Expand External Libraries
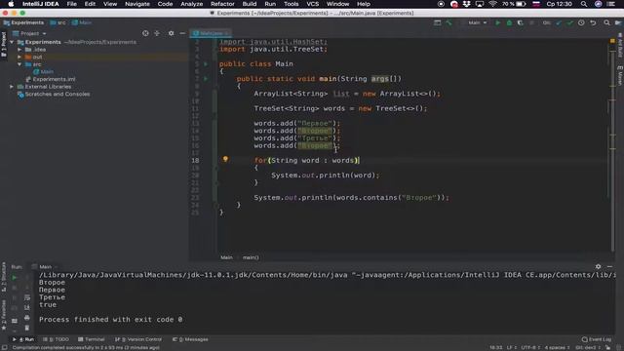 (12, 87)
